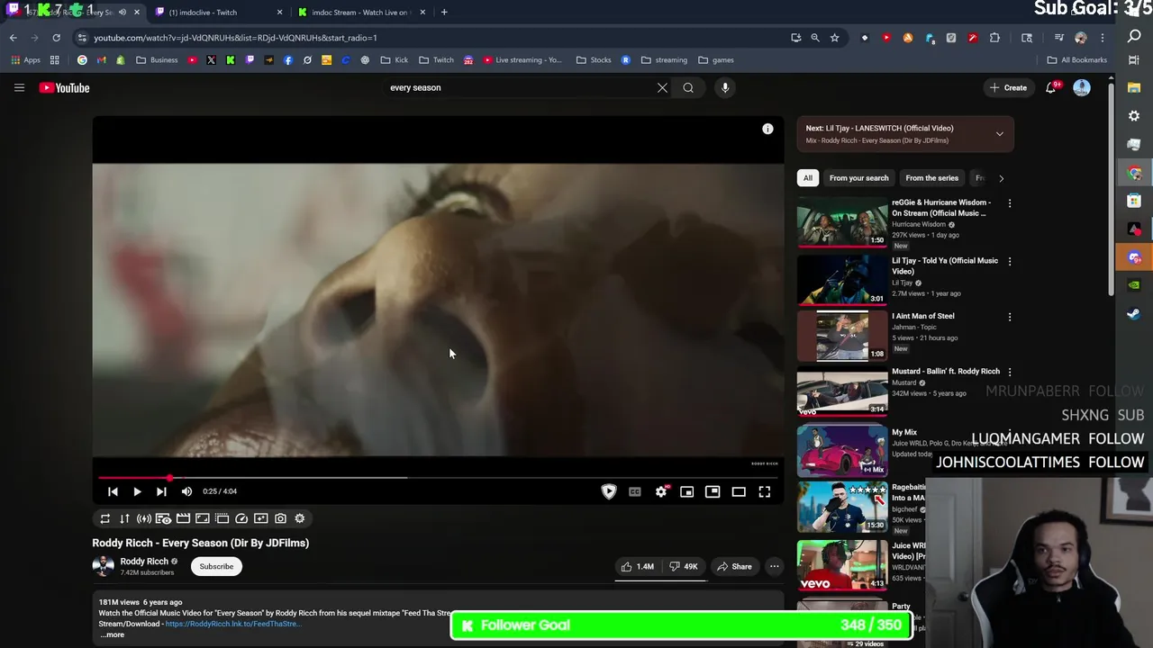Open options for reGGie & Hurricane Wisdom video
Viewport: 1153px width, 648px height.
tap(1010, 203)
